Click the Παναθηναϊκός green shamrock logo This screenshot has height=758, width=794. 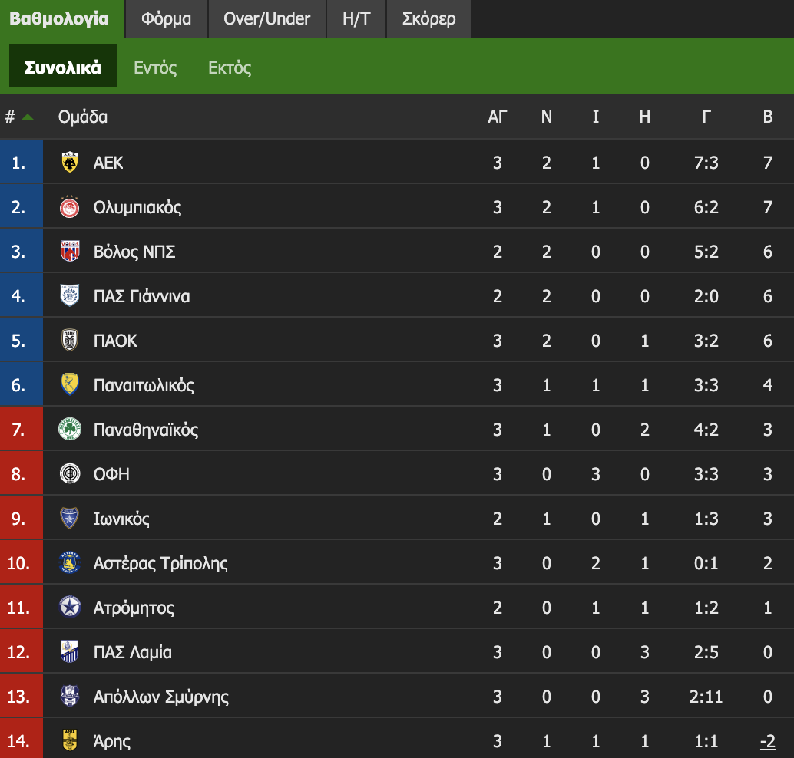click(x=70, y=430)
